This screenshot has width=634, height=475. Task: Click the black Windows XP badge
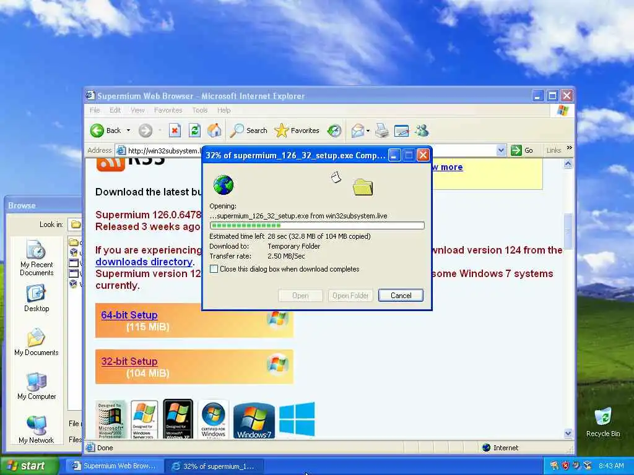tap(178, 419)
